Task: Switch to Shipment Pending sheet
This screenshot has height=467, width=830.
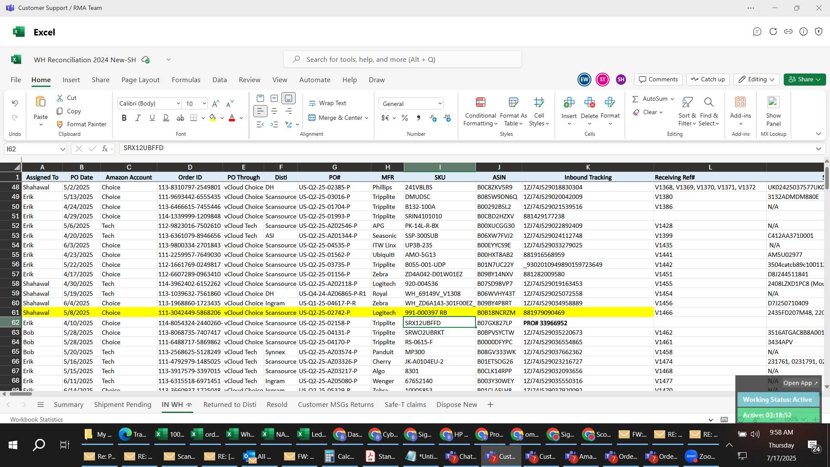Action: coord(122,405)
